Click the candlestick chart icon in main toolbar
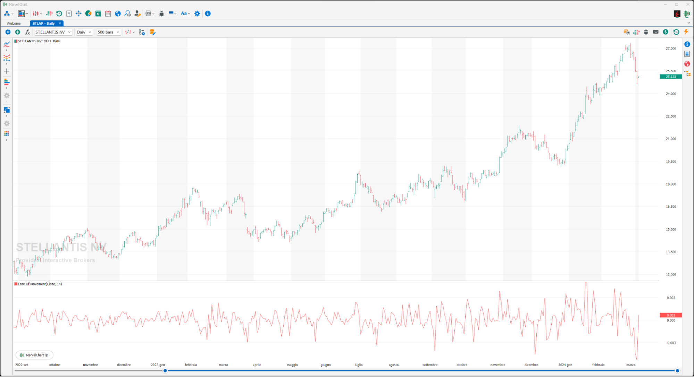694x377 pixels. pyautogui.click(x=36, y=14)
